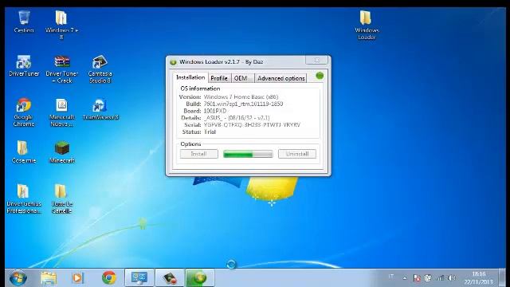Select the Camtasia Studio 8 shortcut
510x287 pixels.
point(100,69)
